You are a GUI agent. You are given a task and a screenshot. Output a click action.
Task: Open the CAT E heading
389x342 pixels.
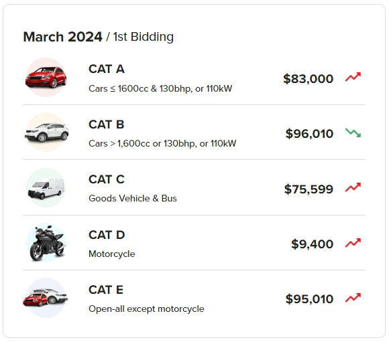[106, 290]
